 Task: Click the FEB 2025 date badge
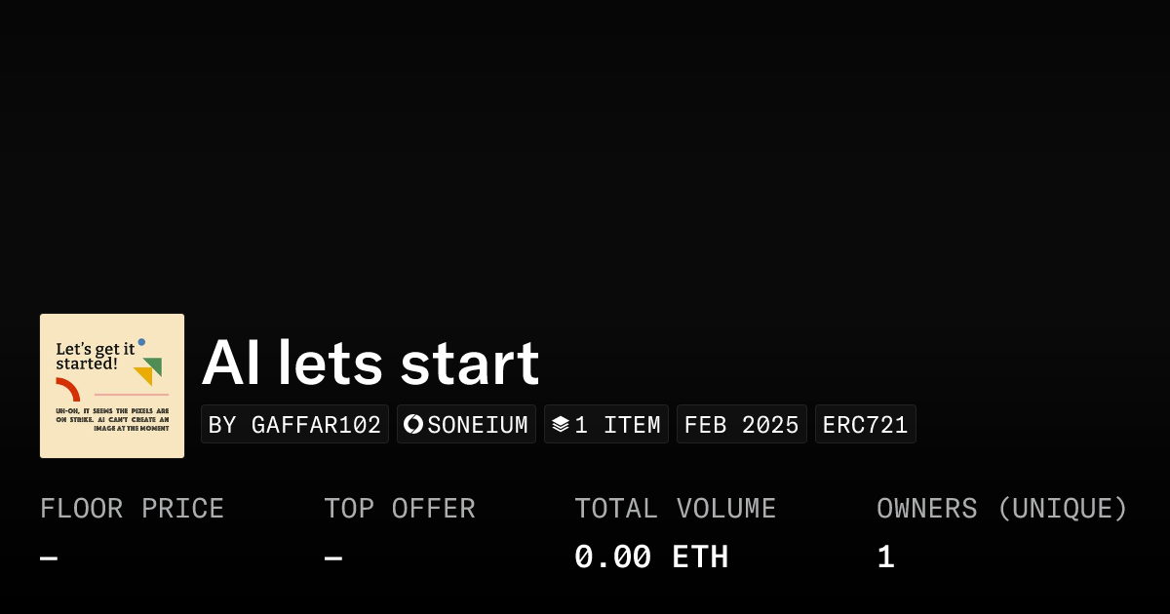tap(741, 425)
